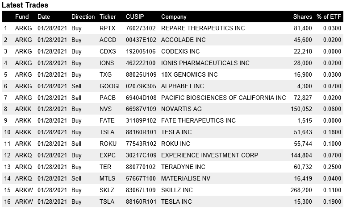Click the RPTX ticker cell
This screenshot has width=363, height=218.
coord(107,28)
